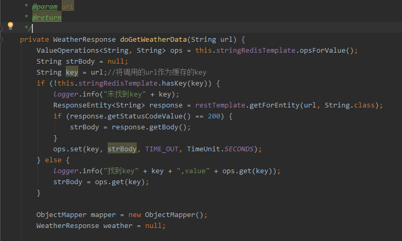Image resolution: width=402 pixels, height=241 pixels.
Task: Click "logger" in the "未找到key" log line
Action: click(x=66, y=94)
